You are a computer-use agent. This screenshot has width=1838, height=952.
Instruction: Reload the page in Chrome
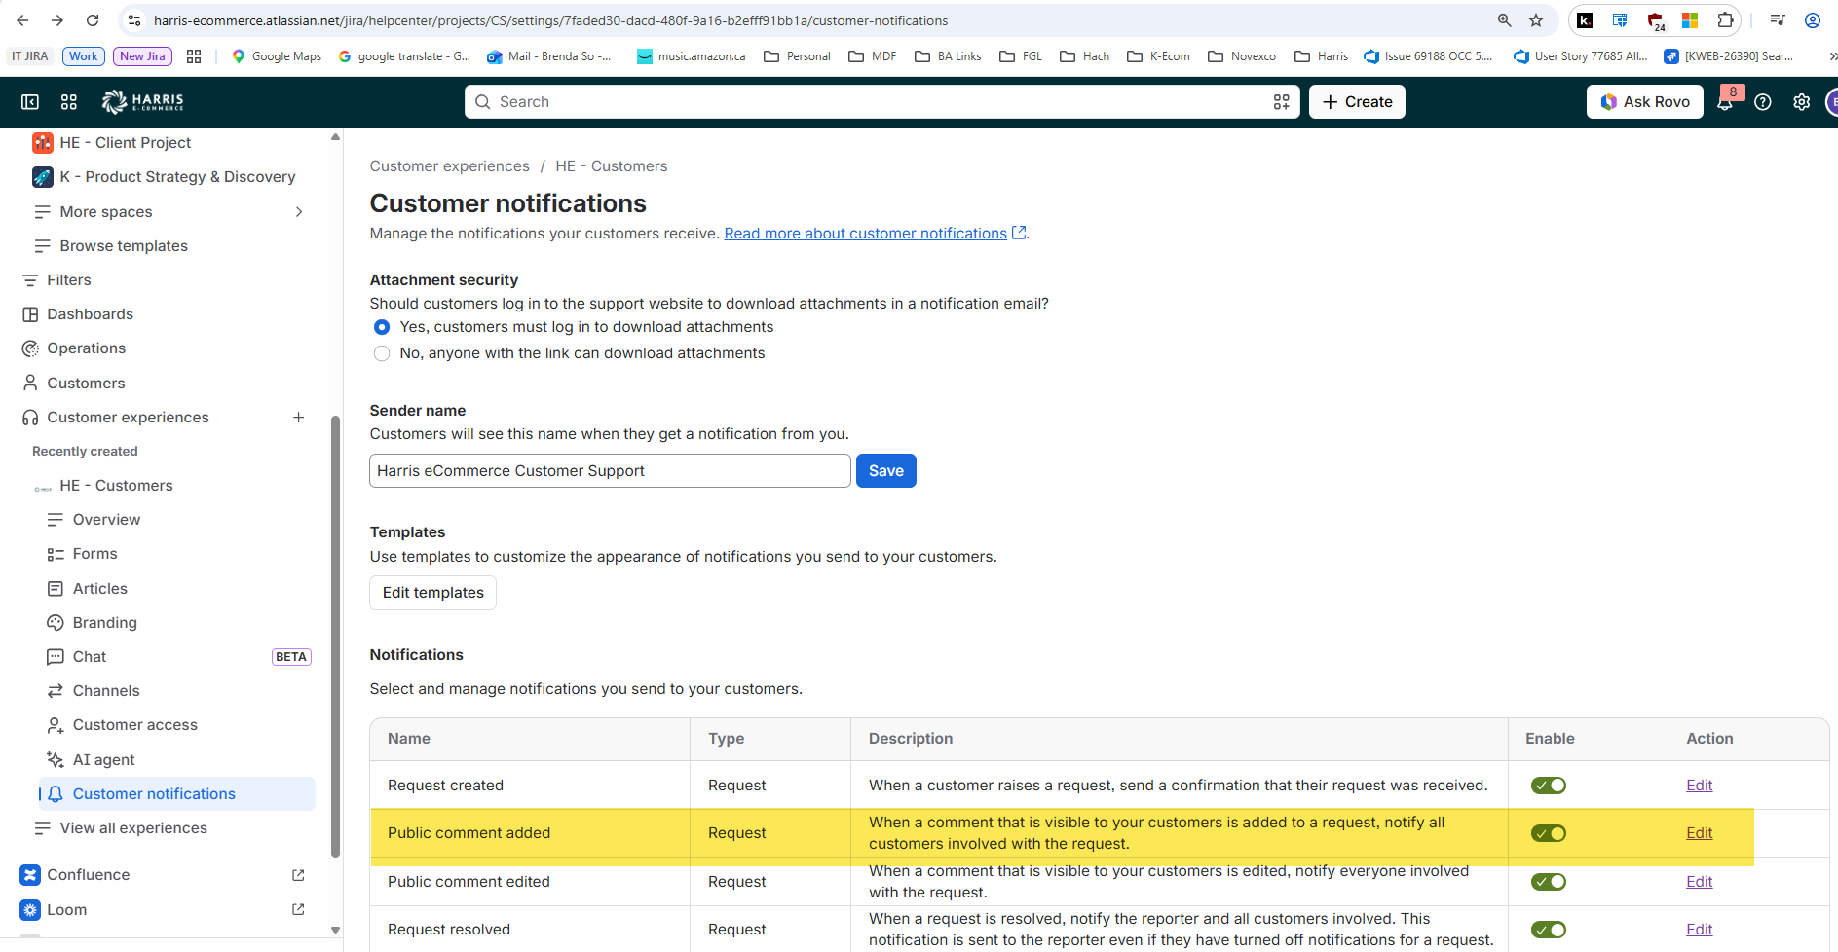click(93, 20)
